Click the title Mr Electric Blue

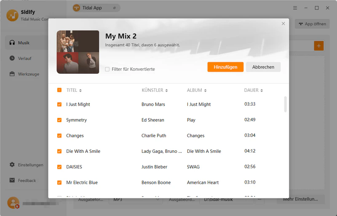point(82,182)
